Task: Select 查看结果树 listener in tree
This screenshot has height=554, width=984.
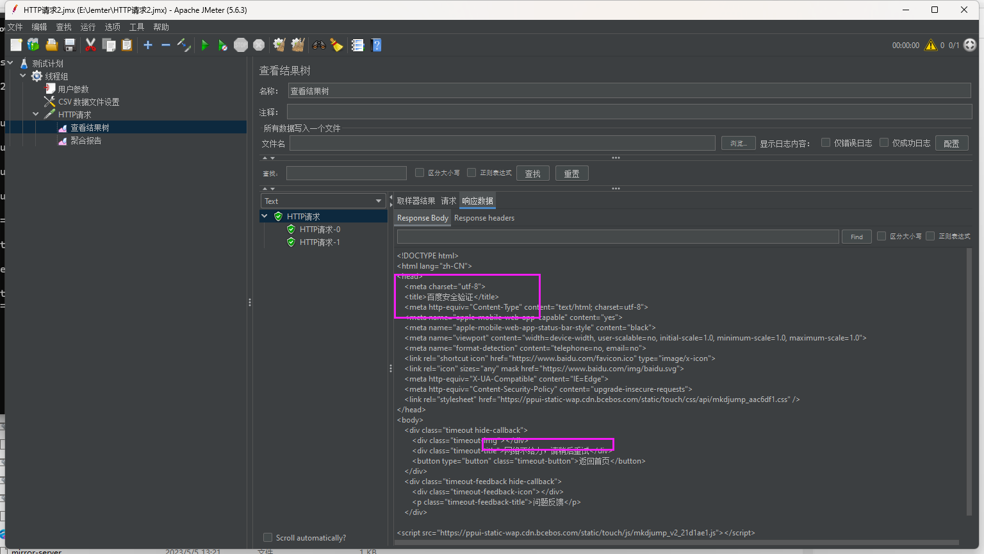Action: (x=90, y=128)
